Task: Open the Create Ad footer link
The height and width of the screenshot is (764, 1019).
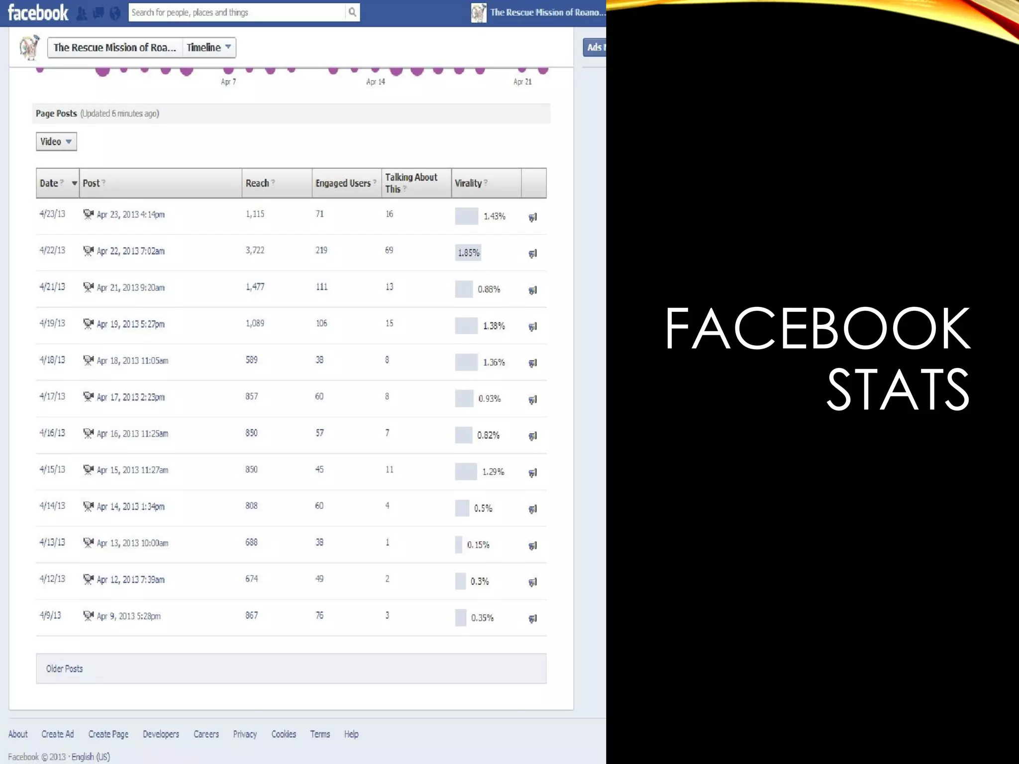Action: [58, 734]
